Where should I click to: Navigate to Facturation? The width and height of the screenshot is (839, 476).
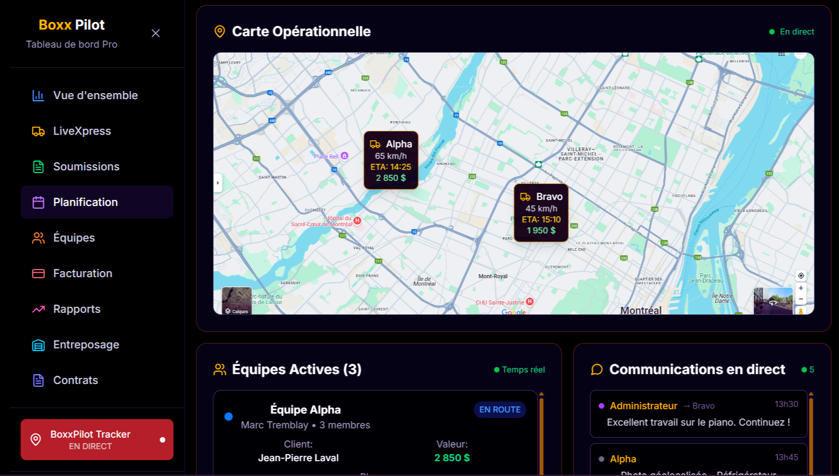pyautogui.click(x=97, y=273)
